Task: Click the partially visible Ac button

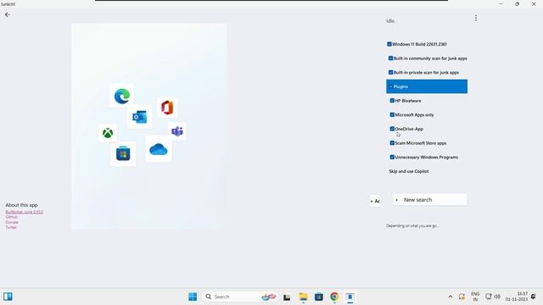Action: click(375, 201)
